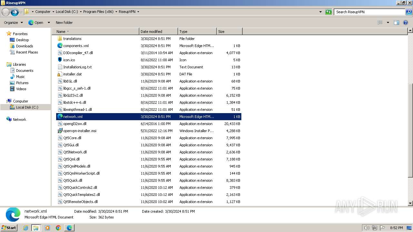
Task: Show the preview pane
Action: pyautogui.click(x=397, y=23)
